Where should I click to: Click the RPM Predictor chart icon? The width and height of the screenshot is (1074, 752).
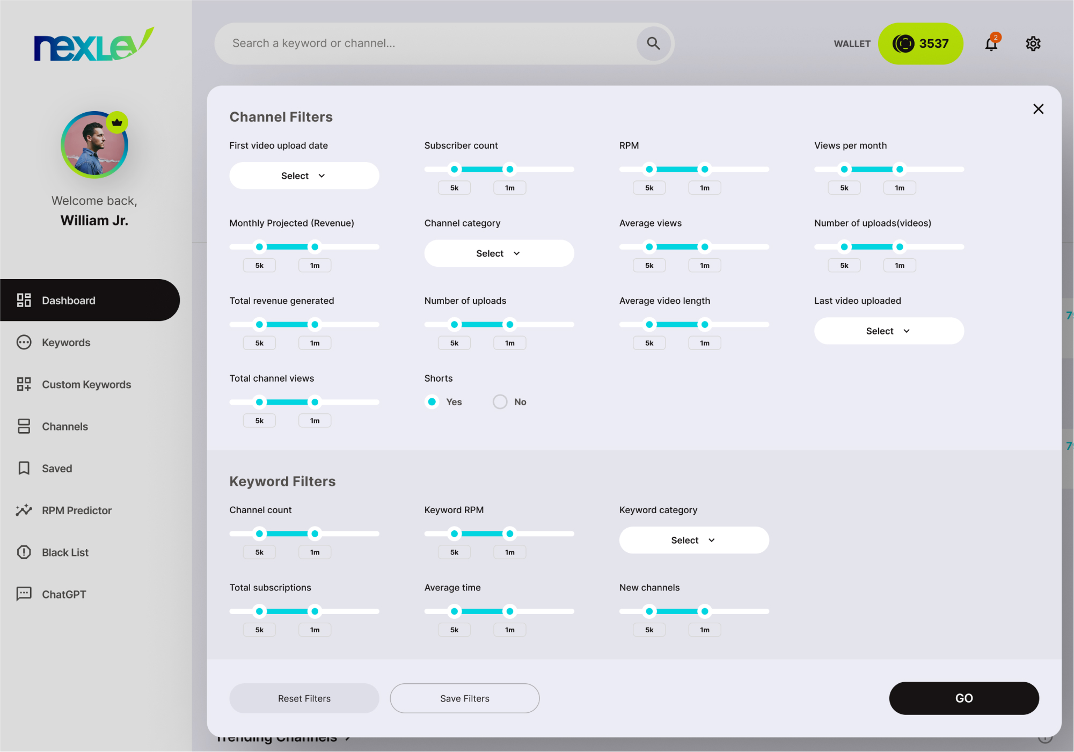[24, 510]
